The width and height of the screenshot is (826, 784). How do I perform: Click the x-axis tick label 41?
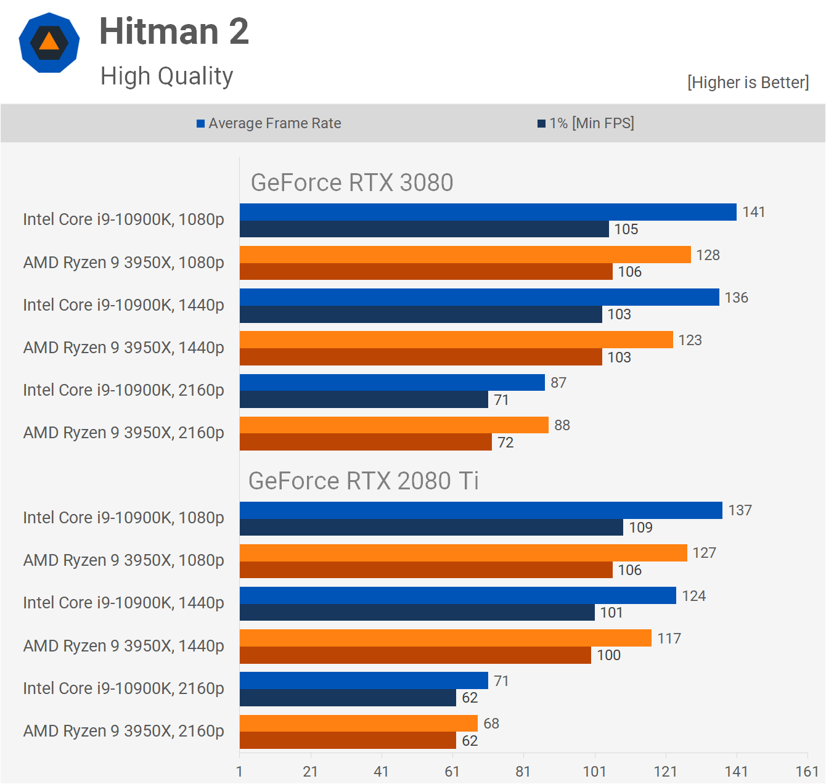pyautogui.click(x=382, y=772)
